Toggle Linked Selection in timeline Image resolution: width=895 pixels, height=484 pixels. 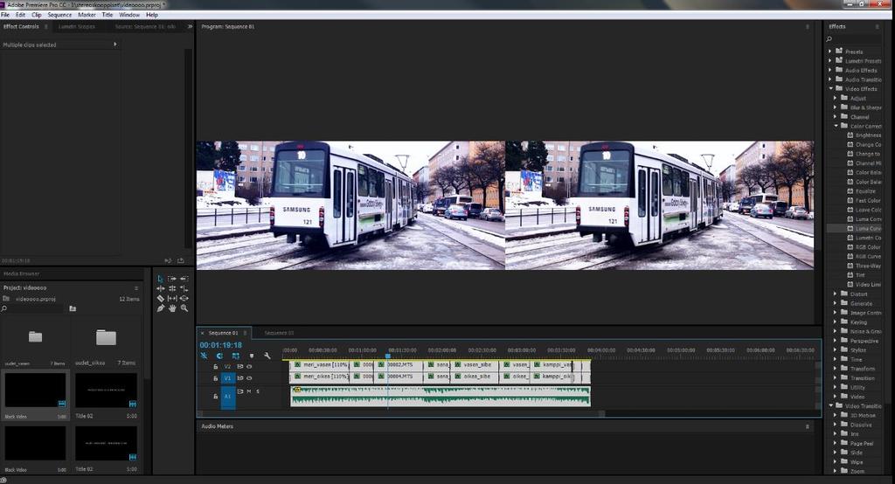click(x=236, y=356)
